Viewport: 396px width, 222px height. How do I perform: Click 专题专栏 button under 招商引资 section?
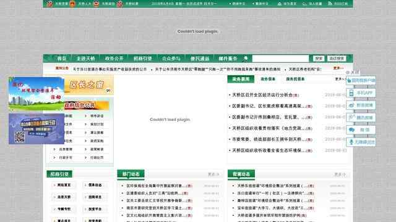coord(64,209)
